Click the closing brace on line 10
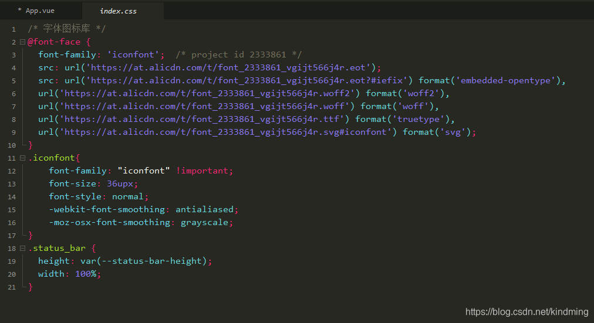This screenshot has width=594, height=323. tap(31, 145)
